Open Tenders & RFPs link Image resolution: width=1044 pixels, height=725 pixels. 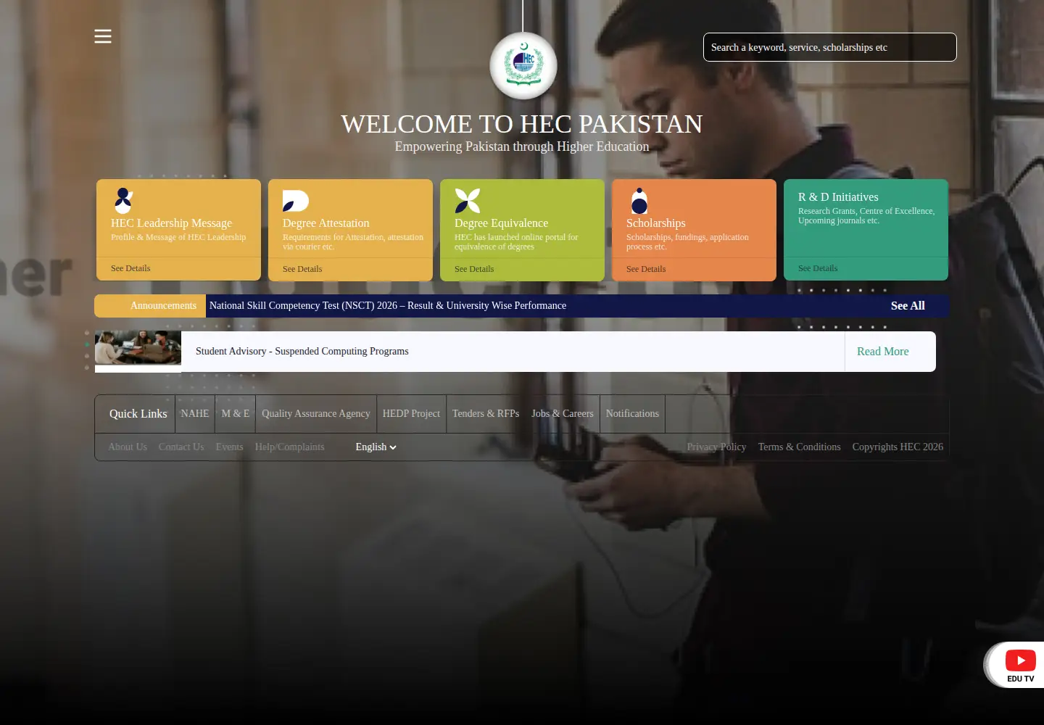[486, 414]
